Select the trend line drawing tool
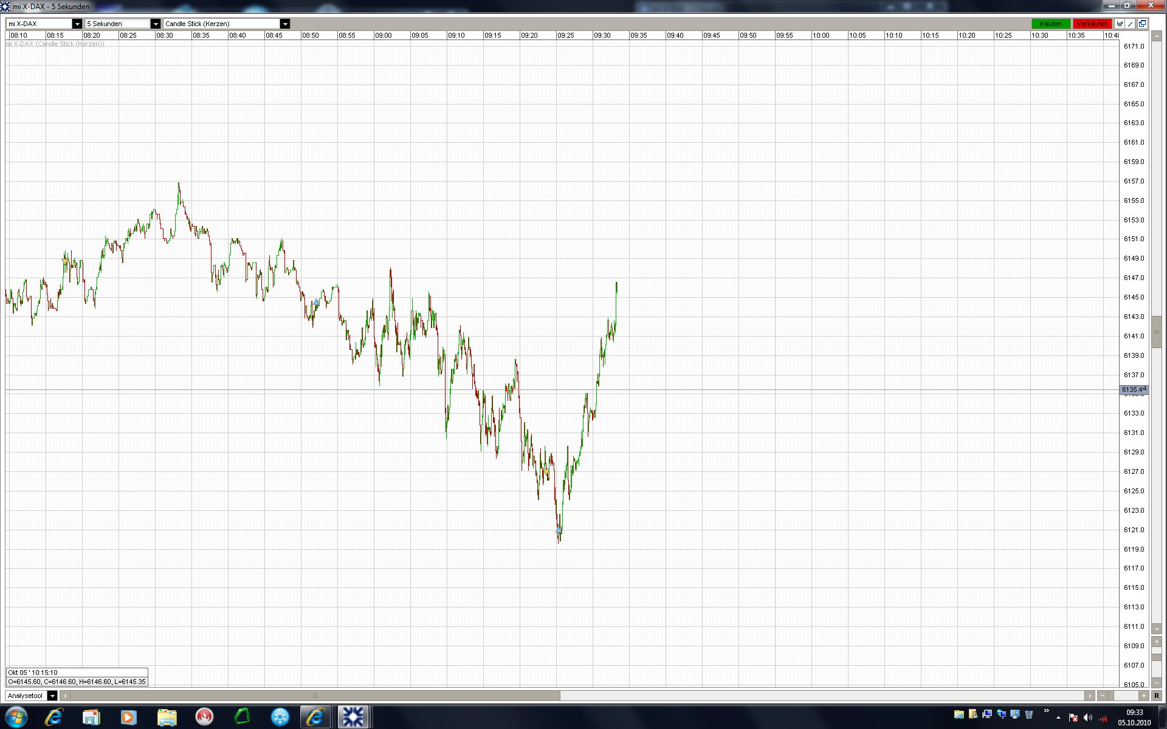 pyautogui.click(x=1131, y=24)
